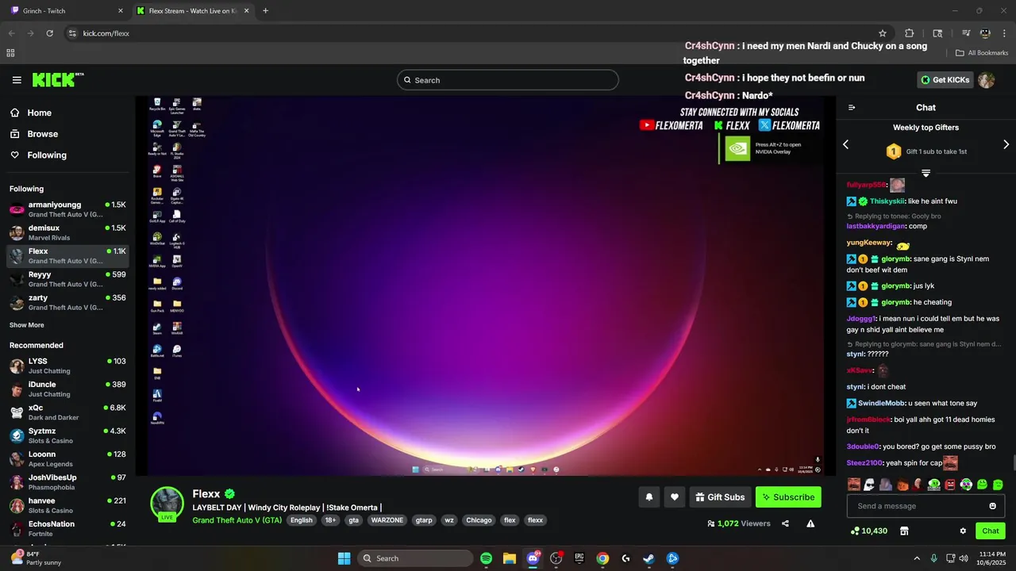
Task: Click the Kick logo
Action: point(57,79)
